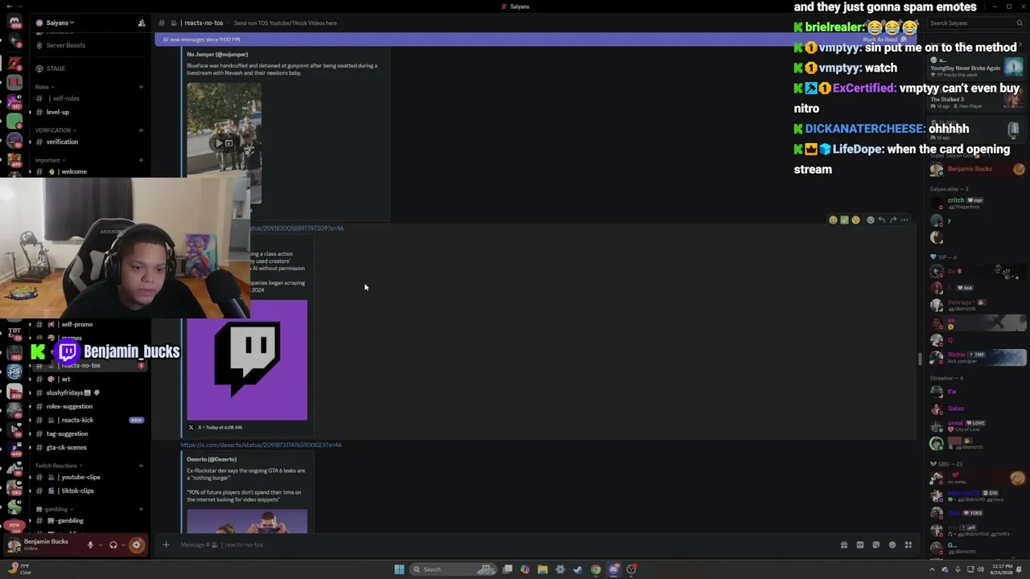Image resolution: width=1030 pixels, height=579 pixels.
Task: Toggle the green checkmark reaction
Action: pos(844,220)
